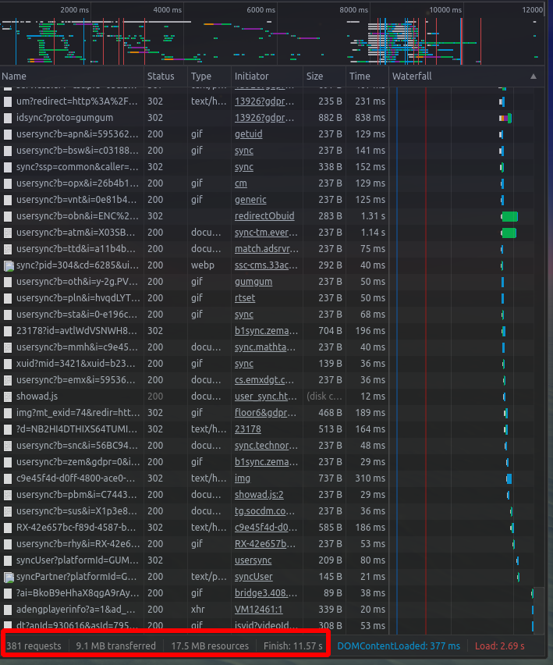Open the gumgum initiator link

tap(253, 282)
